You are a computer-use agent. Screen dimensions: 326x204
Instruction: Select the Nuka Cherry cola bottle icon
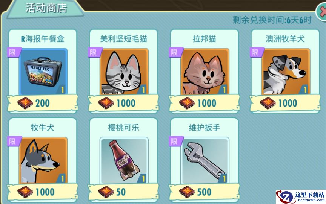pyautogui.click(x=124, y=160)
